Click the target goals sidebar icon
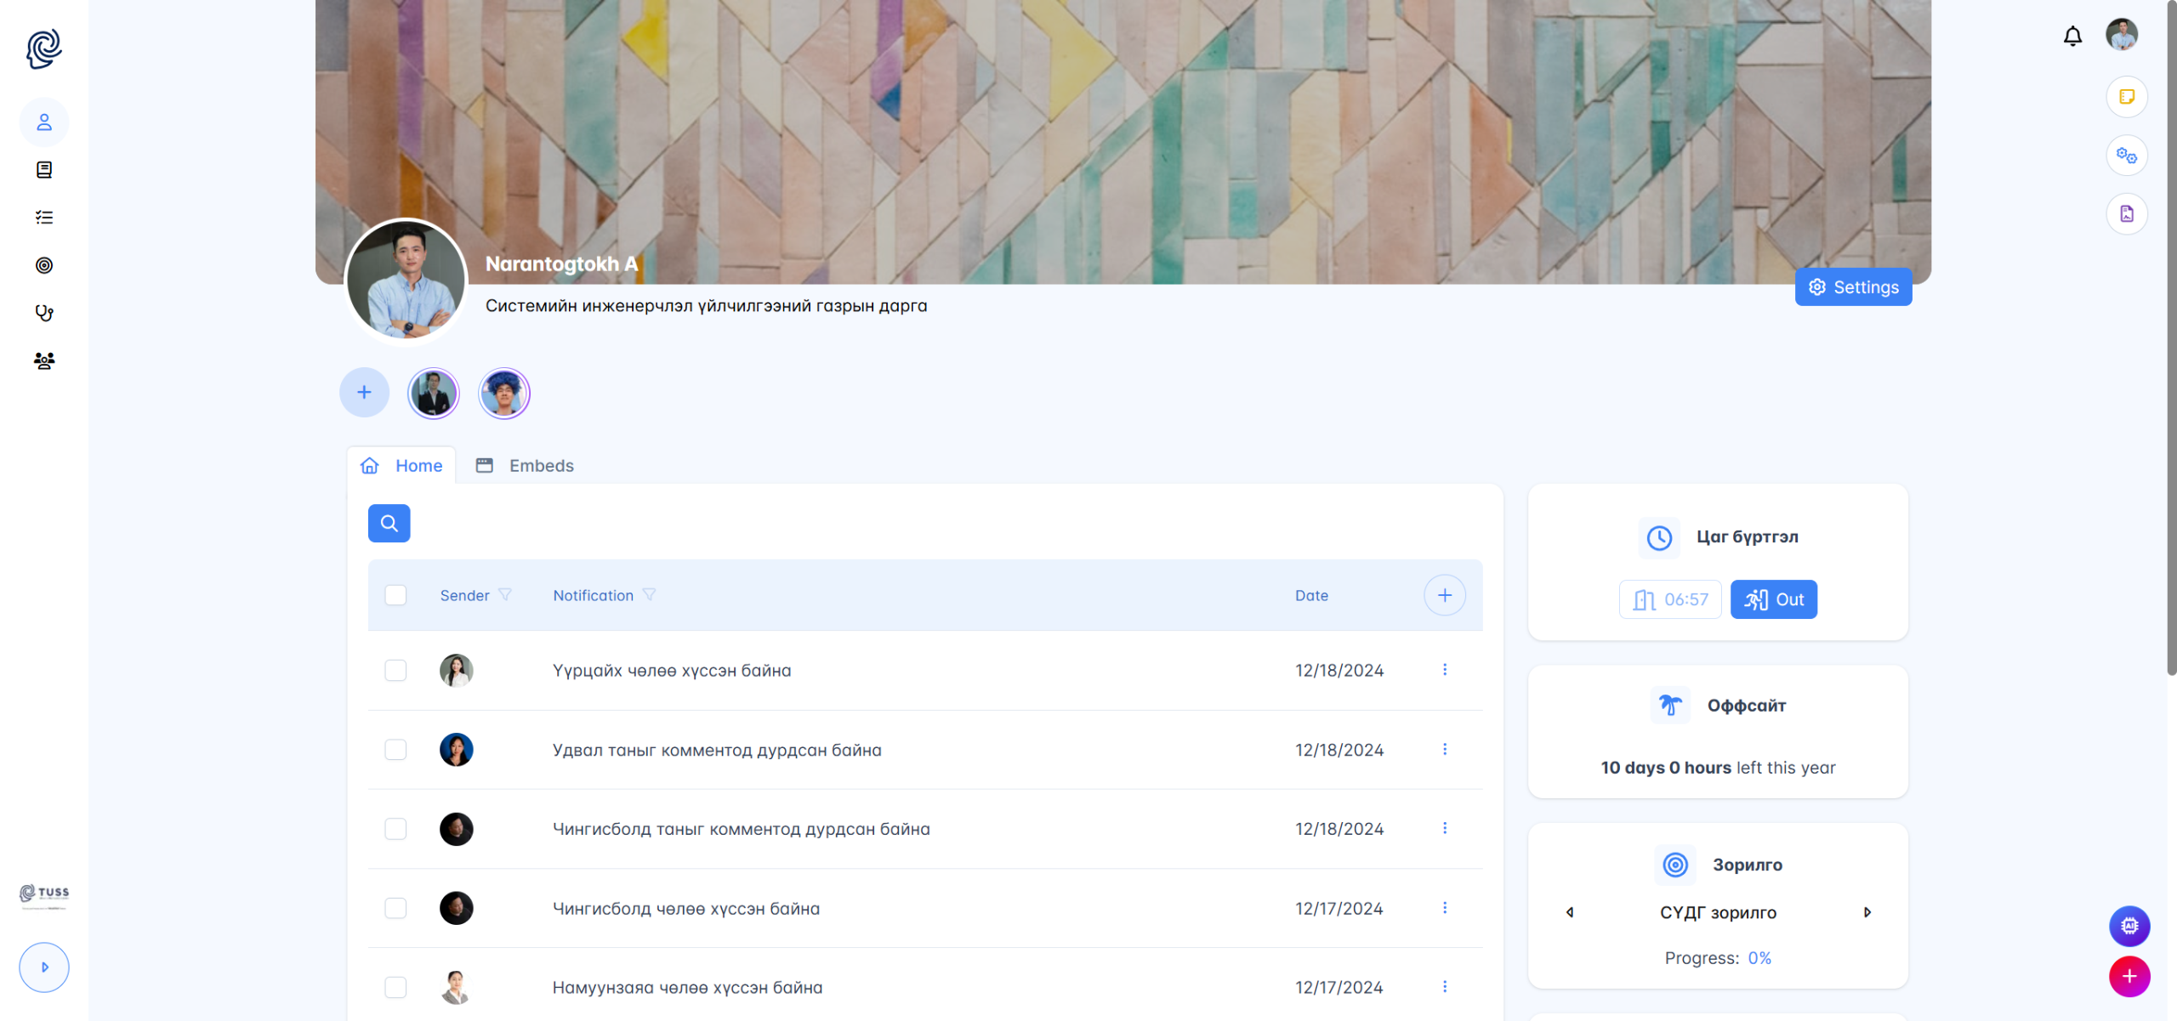2177x1021 pixels. pyautogui.click(x=44, y=265)
